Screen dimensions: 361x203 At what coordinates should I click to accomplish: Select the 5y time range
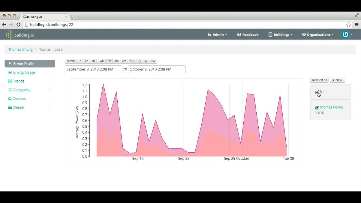pos(146,61)
